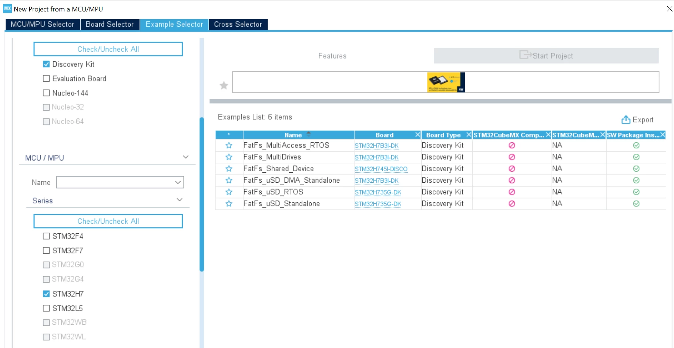Open STM32H735G-DK link for FatFs_uSD_RTOS
The width and height of the screenshot is (674, 348).
pyautogui.click(x=378, y=192)
